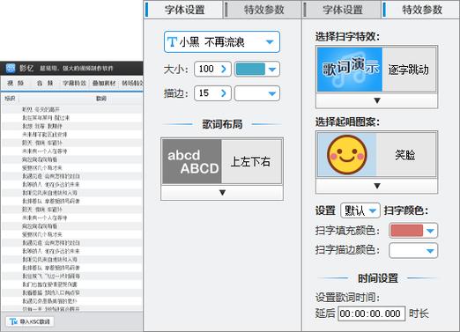Click the 影忆 app logo in title bar
The height and width of the screenshot is (332, 460).
pyautogui.click(x=11, y=68)
